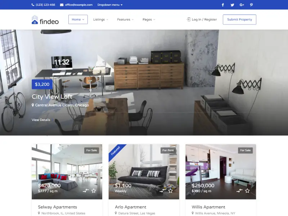Select the Home menu item
288x216 pixels.
pos(78,19)
